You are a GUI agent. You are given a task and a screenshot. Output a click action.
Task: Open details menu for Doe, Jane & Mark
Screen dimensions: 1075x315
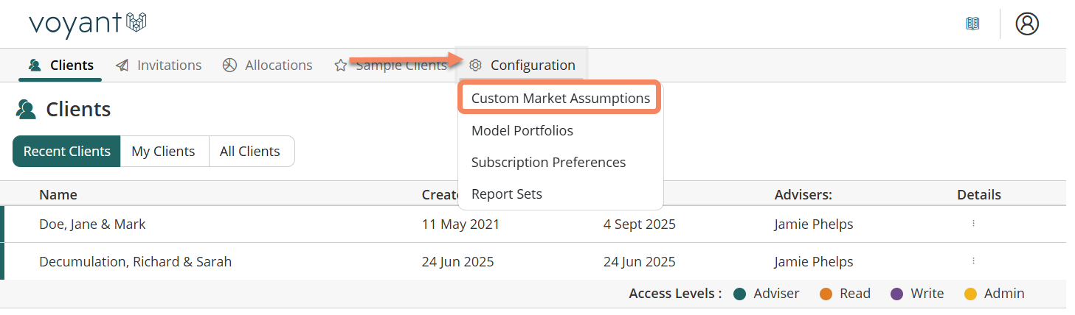tap(973, 224)
